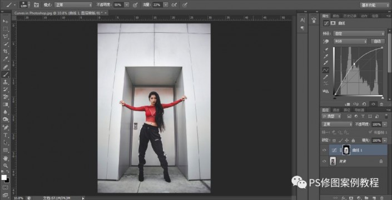This screenshot has height=200, width=392.
Task: Open the layer filter 类型 dropdown
Action: click(x=331, y=116)
